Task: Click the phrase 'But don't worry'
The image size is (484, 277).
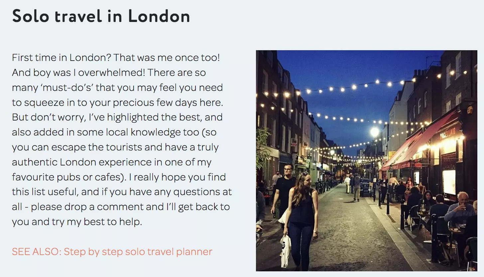Action: pyautogui.click(x=45, y=118)
